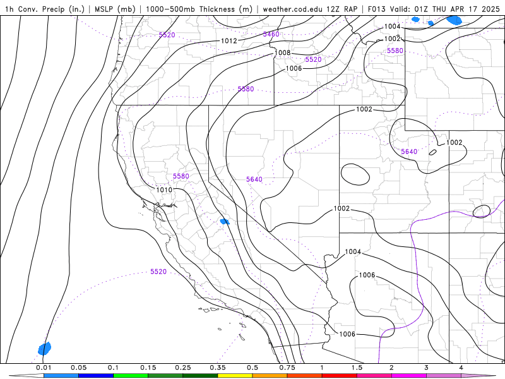Image resolution: width=505 pixels, height=379 pixels.
Task: Click the 0.25 legend value
Action: [x=182, y=368]
